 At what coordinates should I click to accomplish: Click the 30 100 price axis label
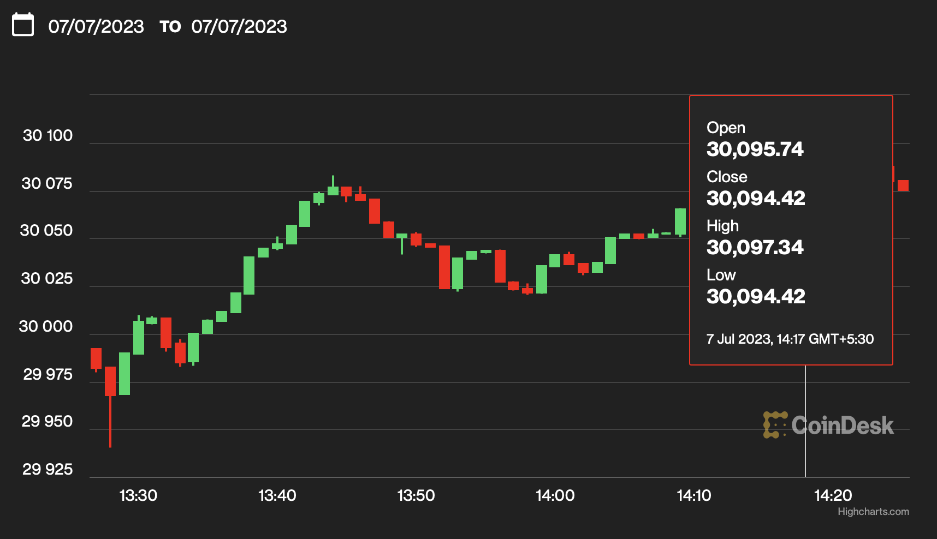click(x=48, y=136)
